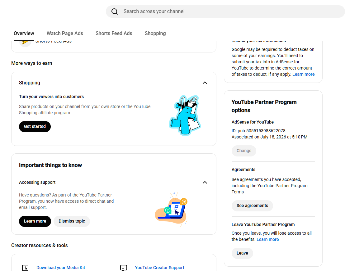
Task: Collapse the Accessing support topic chevron
Action: [x=205, y=182]
